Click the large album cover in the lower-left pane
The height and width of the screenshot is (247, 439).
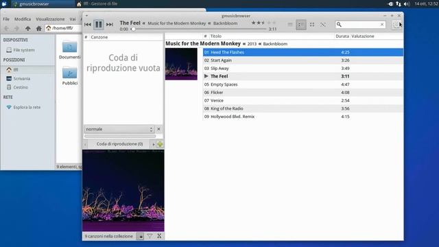click(123, 191)
